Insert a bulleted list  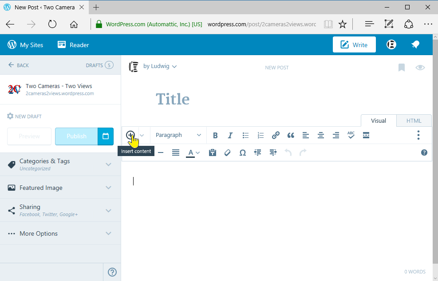click(x=245, y=135)
